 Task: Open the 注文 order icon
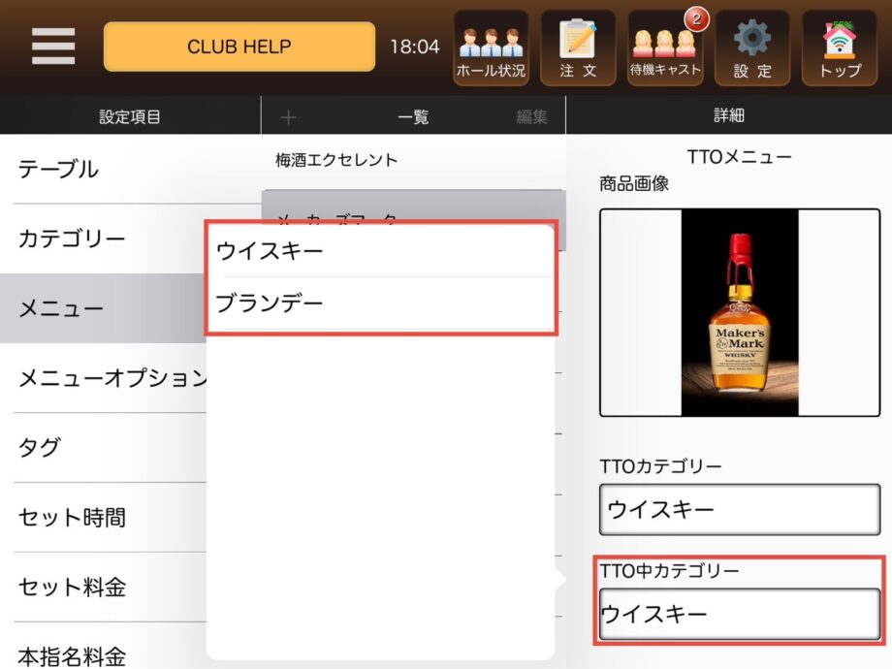[578, 48]
